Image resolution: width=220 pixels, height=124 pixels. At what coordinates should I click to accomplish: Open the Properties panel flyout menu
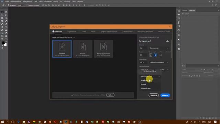click(x=219, y=10)
